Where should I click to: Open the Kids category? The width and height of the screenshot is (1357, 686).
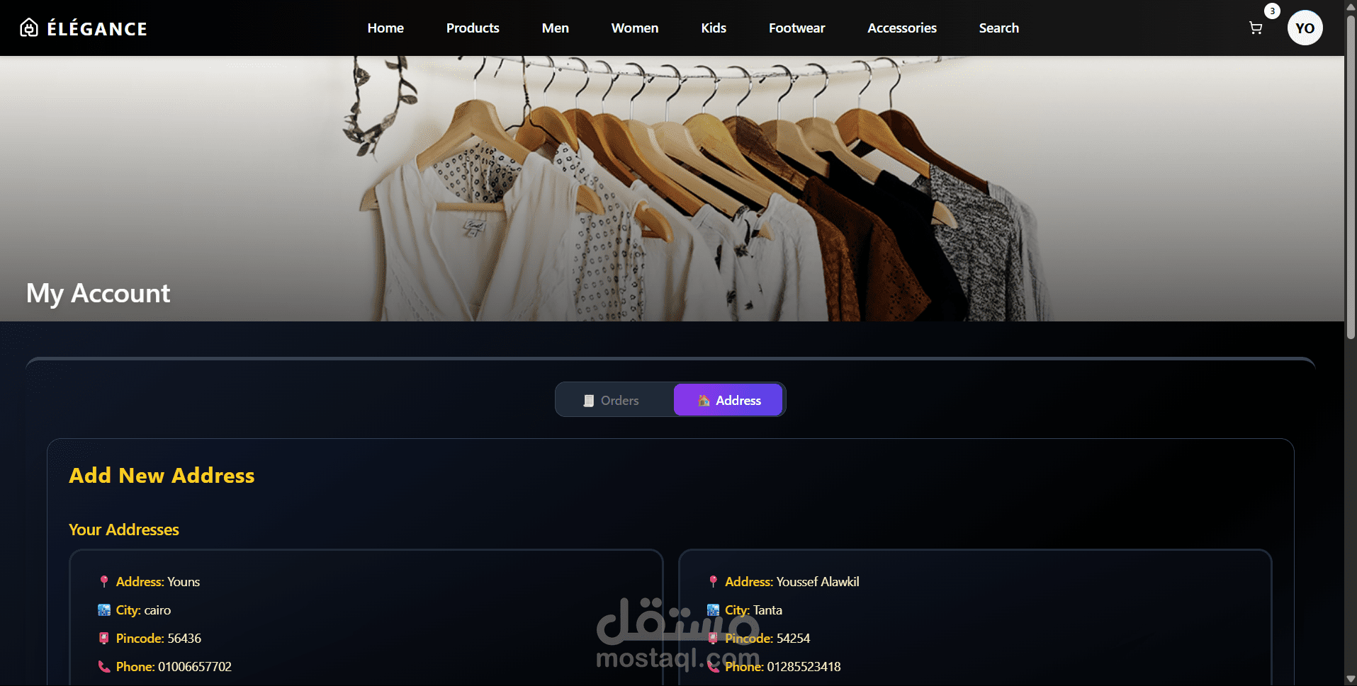[x=714, y=28]
